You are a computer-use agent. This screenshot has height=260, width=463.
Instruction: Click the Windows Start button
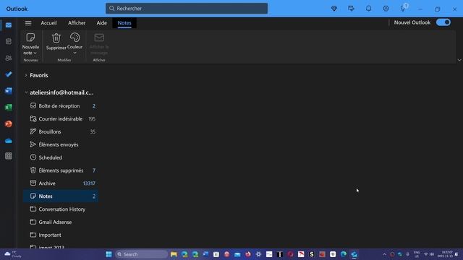pyautogui.click(x=109, y=254)
